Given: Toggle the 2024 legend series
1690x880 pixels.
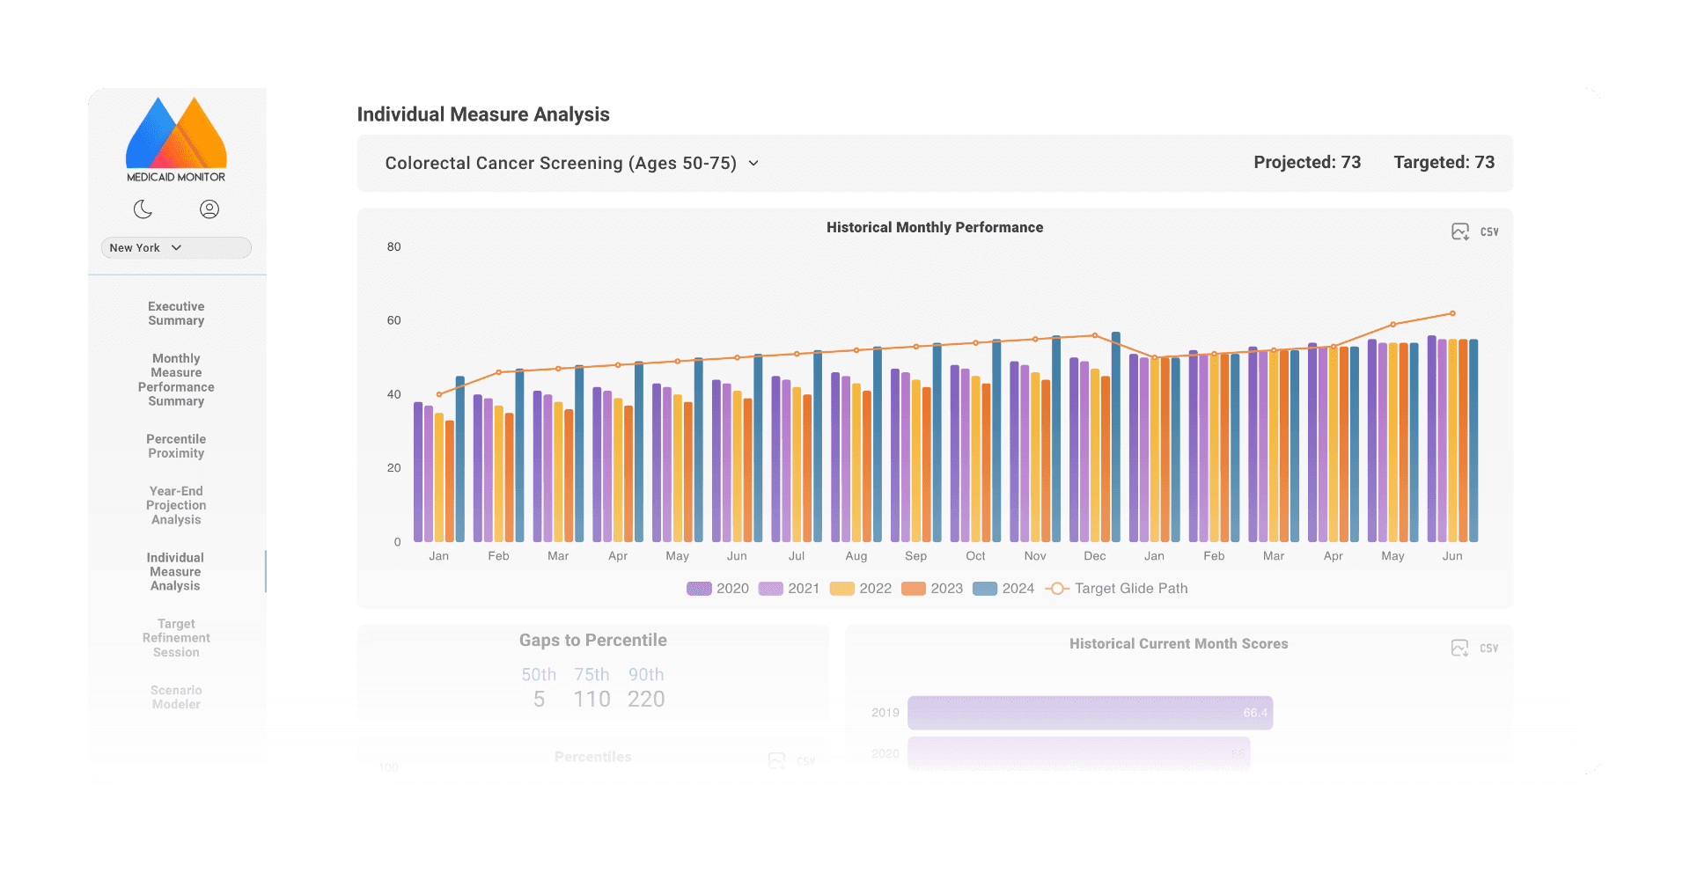Looking at the screenshot, I should coord(1003,589).
